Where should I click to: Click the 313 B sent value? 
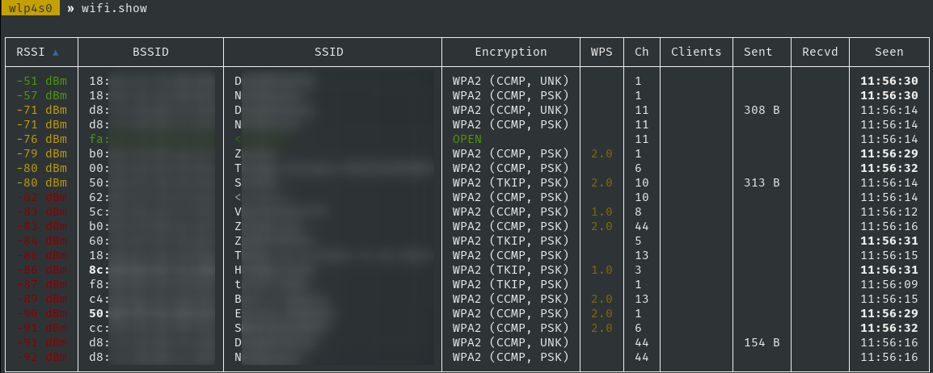point(762,182)
